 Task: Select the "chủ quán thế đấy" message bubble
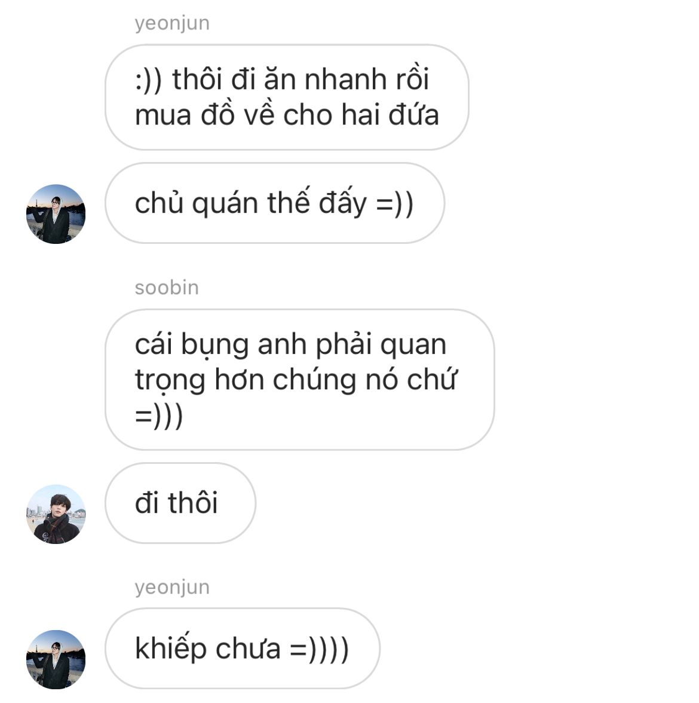tap(275, 203)
